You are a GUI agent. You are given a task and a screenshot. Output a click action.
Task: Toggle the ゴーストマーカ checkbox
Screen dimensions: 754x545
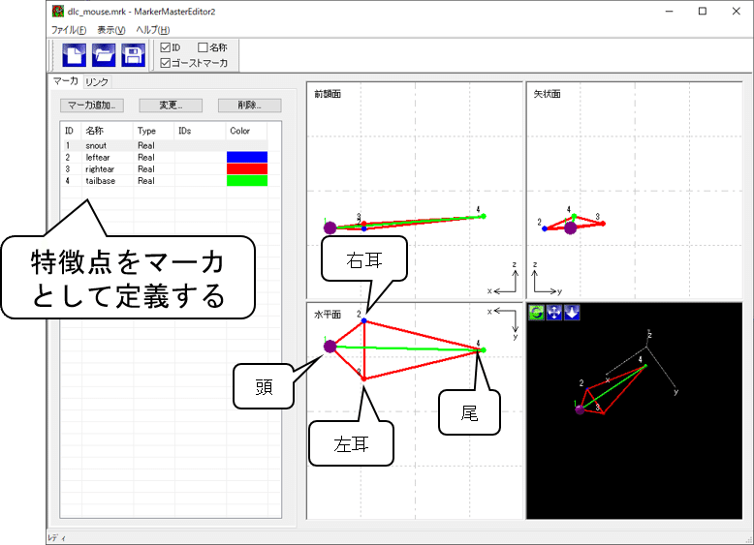[166, 62]
